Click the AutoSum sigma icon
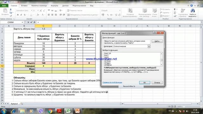This screenshot has height=114, width=203. point(175,9)
